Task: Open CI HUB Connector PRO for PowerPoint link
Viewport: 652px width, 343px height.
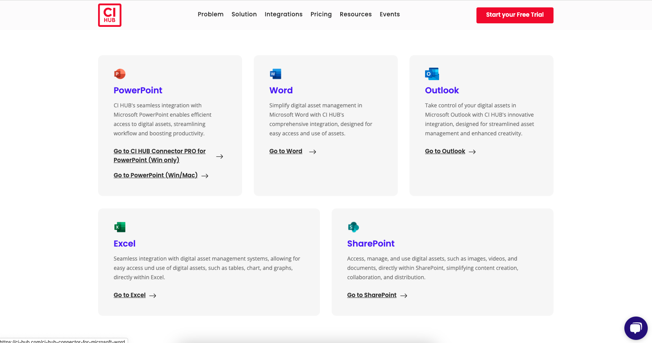Action: [x=159, y=156]
